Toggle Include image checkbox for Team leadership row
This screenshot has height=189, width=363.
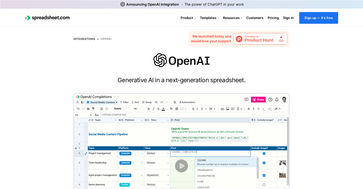tap(264, 163)
